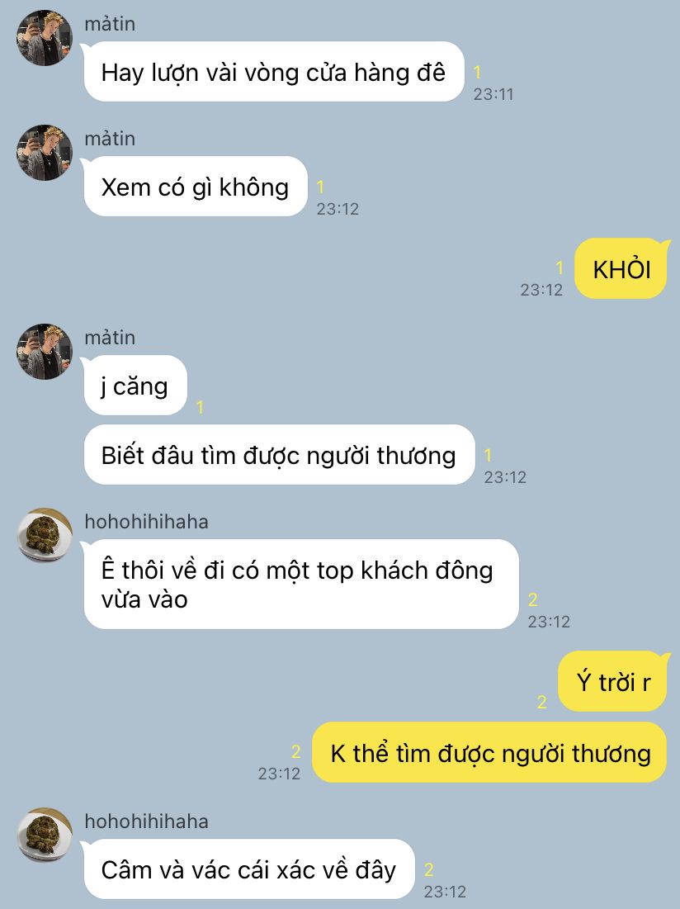Select the 'Hay lượn vài vòng cửa hàng đê' bubble
Screen dimensions: 680x909
point(274,72)
